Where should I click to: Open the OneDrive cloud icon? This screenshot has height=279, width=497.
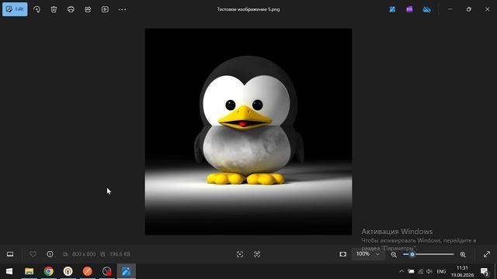click(x=426, y=9)
